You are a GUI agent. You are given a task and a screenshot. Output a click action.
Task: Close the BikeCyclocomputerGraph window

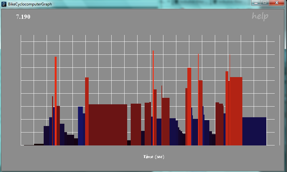tap(277, 3)
